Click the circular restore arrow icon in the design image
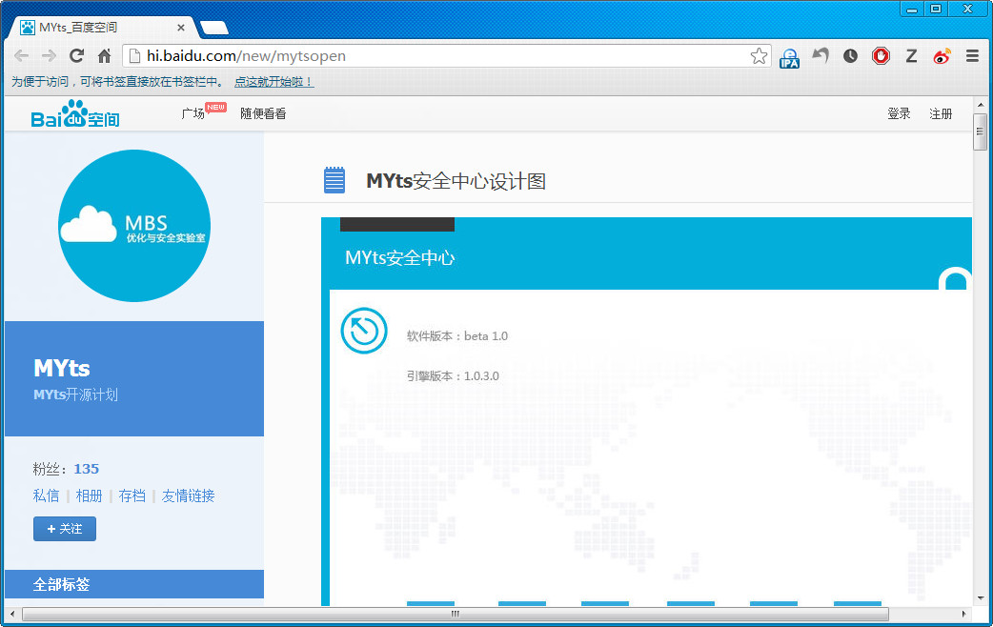 [364, 331]
